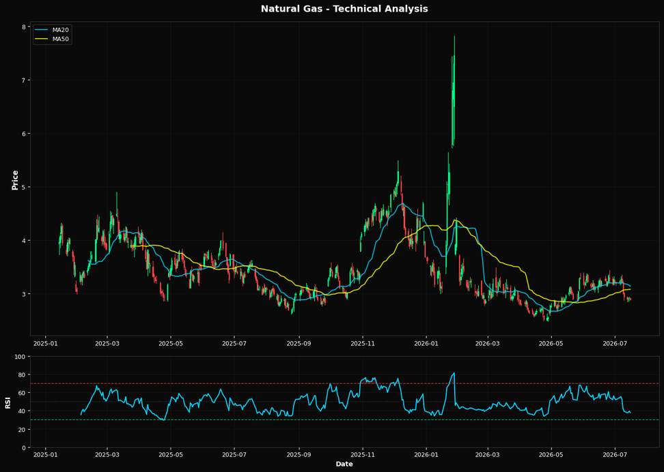The height and width of the screenshot is (472, 664).
Task: Click the 2026-07 label under price chart
Action: click(x=615, y=342)
